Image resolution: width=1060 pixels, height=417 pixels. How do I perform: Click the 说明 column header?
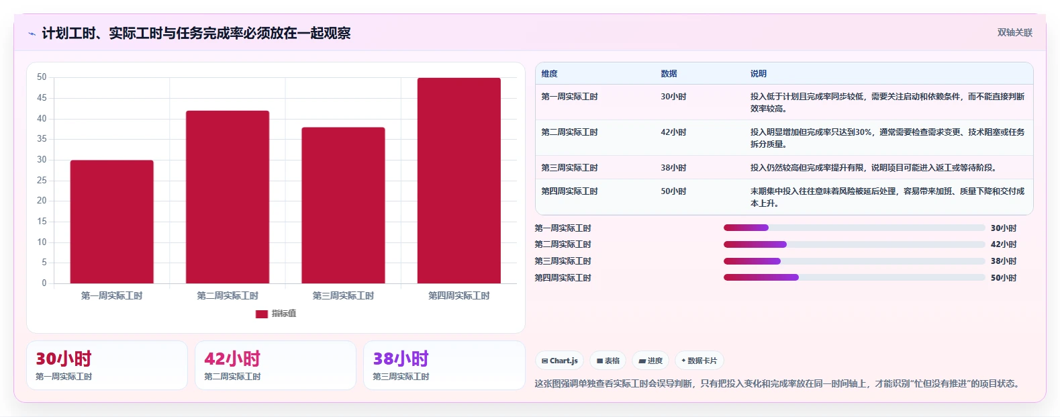758,74
